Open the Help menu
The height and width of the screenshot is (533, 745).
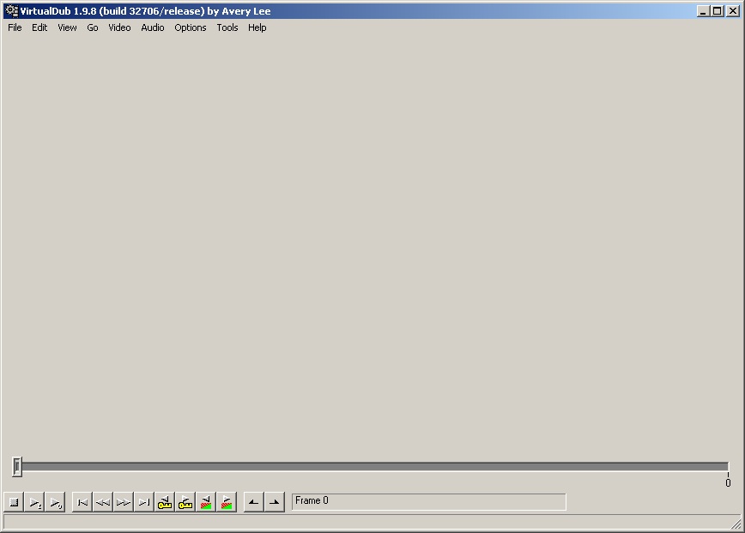257,27
